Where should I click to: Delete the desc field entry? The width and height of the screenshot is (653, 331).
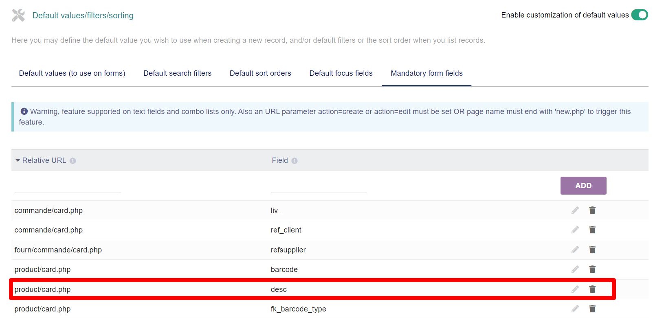coord(592,289)
